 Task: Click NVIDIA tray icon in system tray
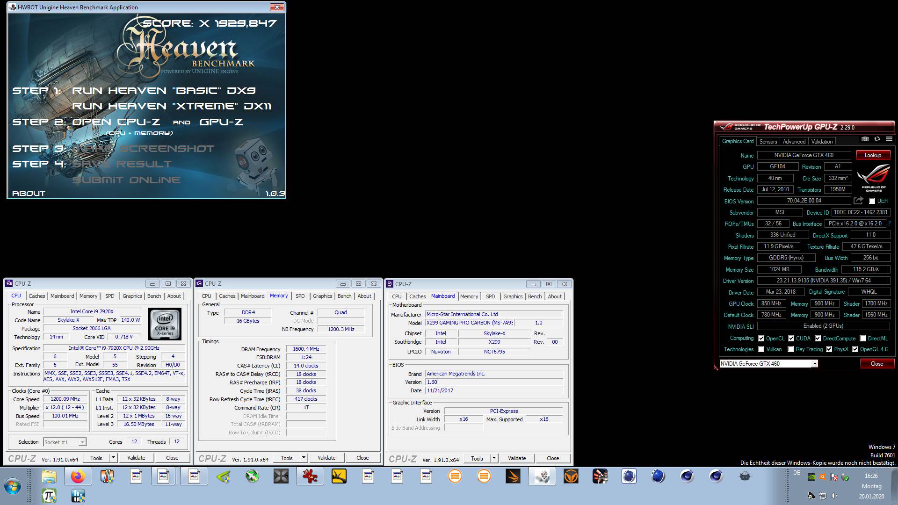[811, 477]
